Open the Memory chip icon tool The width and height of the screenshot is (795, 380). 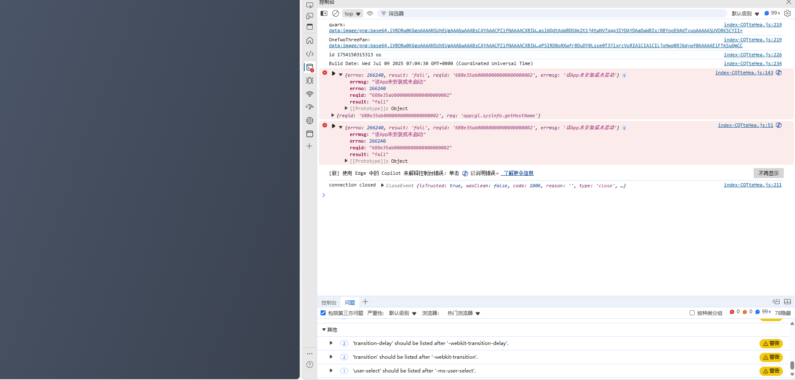coord(310,121)
